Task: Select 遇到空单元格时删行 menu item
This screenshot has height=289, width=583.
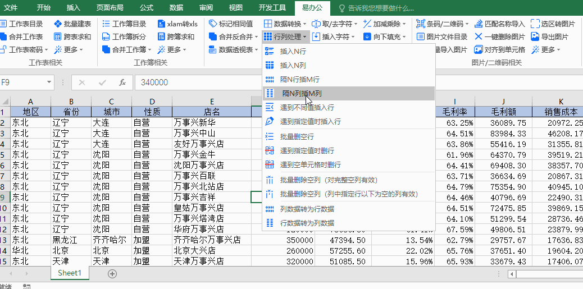Action: 348,164
